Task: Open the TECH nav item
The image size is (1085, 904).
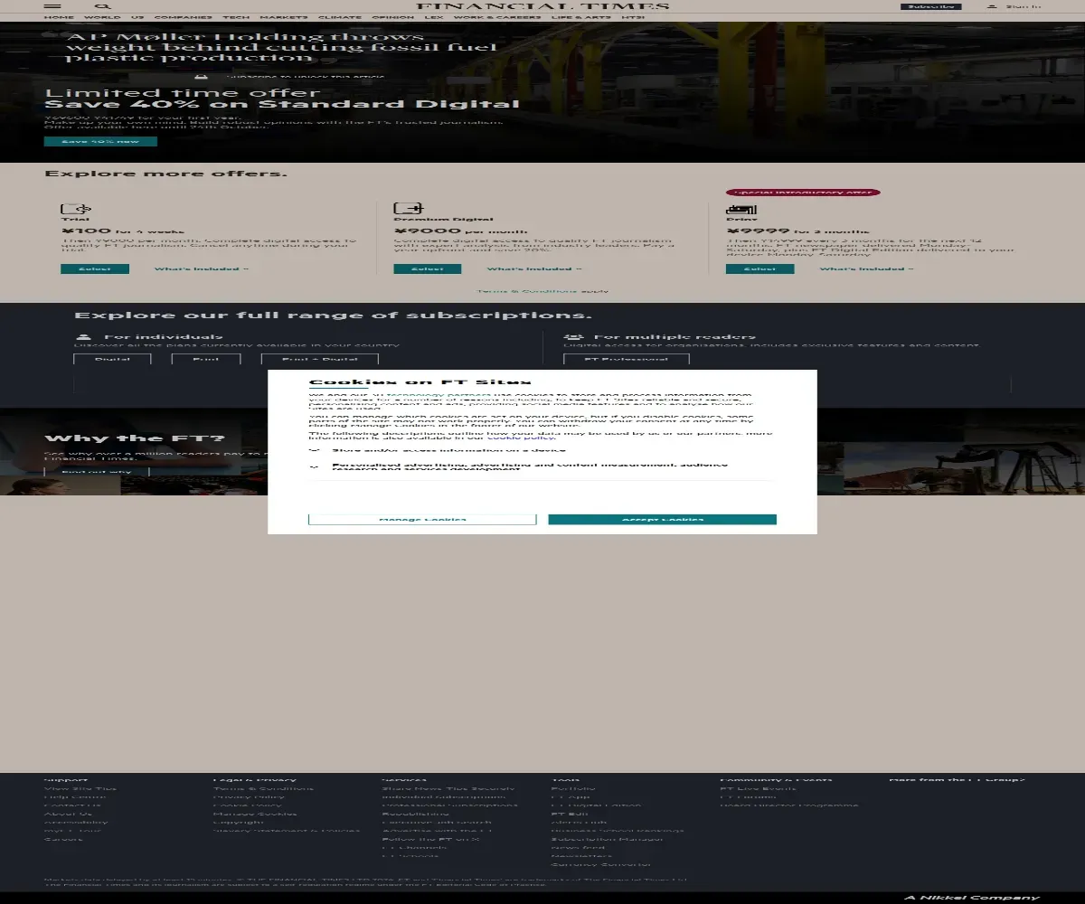Action: 236,17
